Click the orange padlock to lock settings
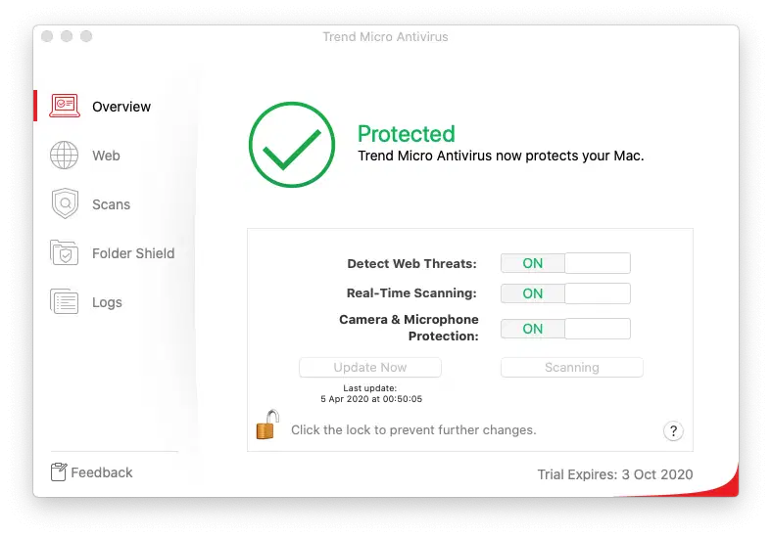Screen dimensions: 772x538 coord(266,426)
